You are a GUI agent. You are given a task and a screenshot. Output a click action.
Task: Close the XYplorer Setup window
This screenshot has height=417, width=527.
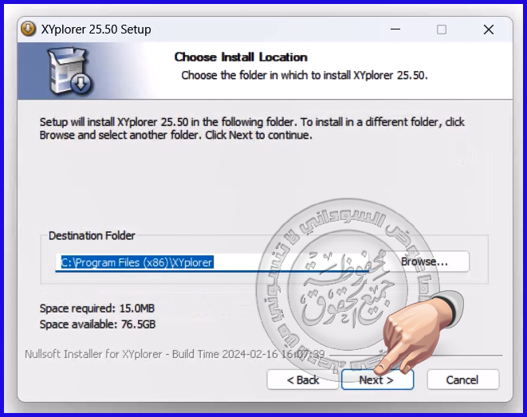coord(489,30)
